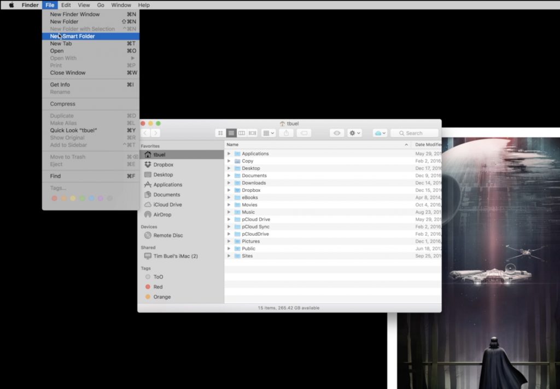Switch to list view

tap(231, 133)
